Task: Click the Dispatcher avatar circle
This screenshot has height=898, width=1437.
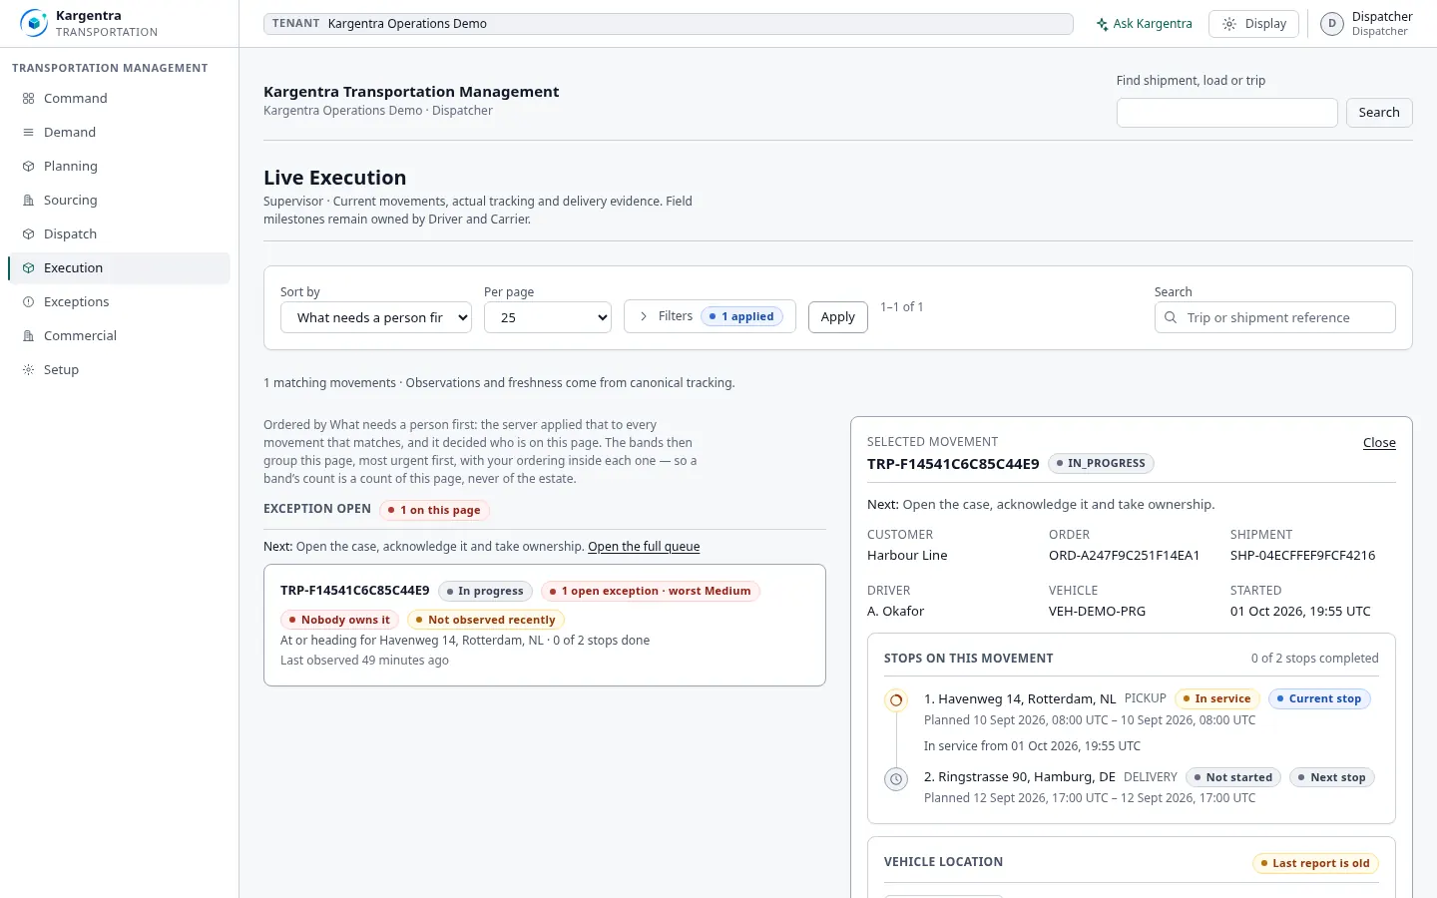Action: pyautogui.click(x=1332, y=24)
